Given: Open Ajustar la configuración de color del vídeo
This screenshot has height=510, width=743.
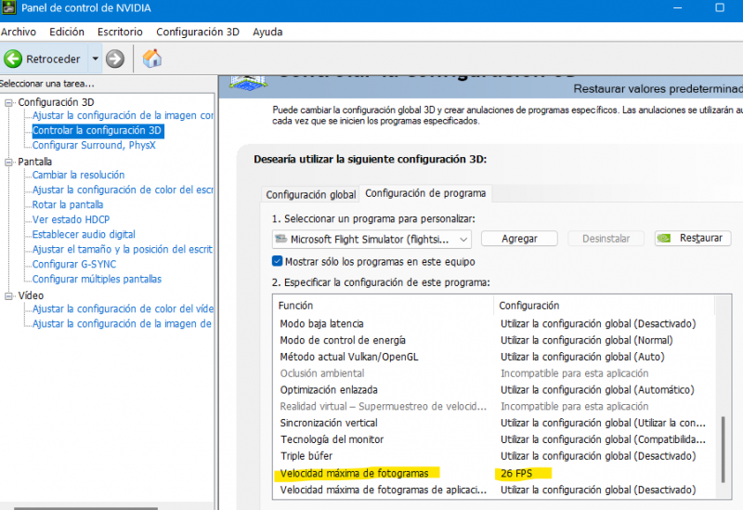Looking at the screenshot, I should 123,308.
